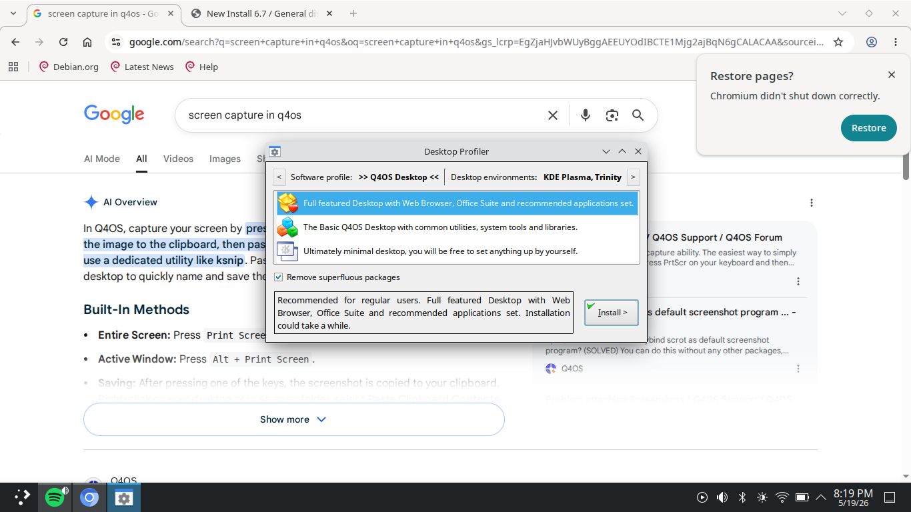Click the browser address bar URL
911x512 pixels.
[x=476, y=42]
